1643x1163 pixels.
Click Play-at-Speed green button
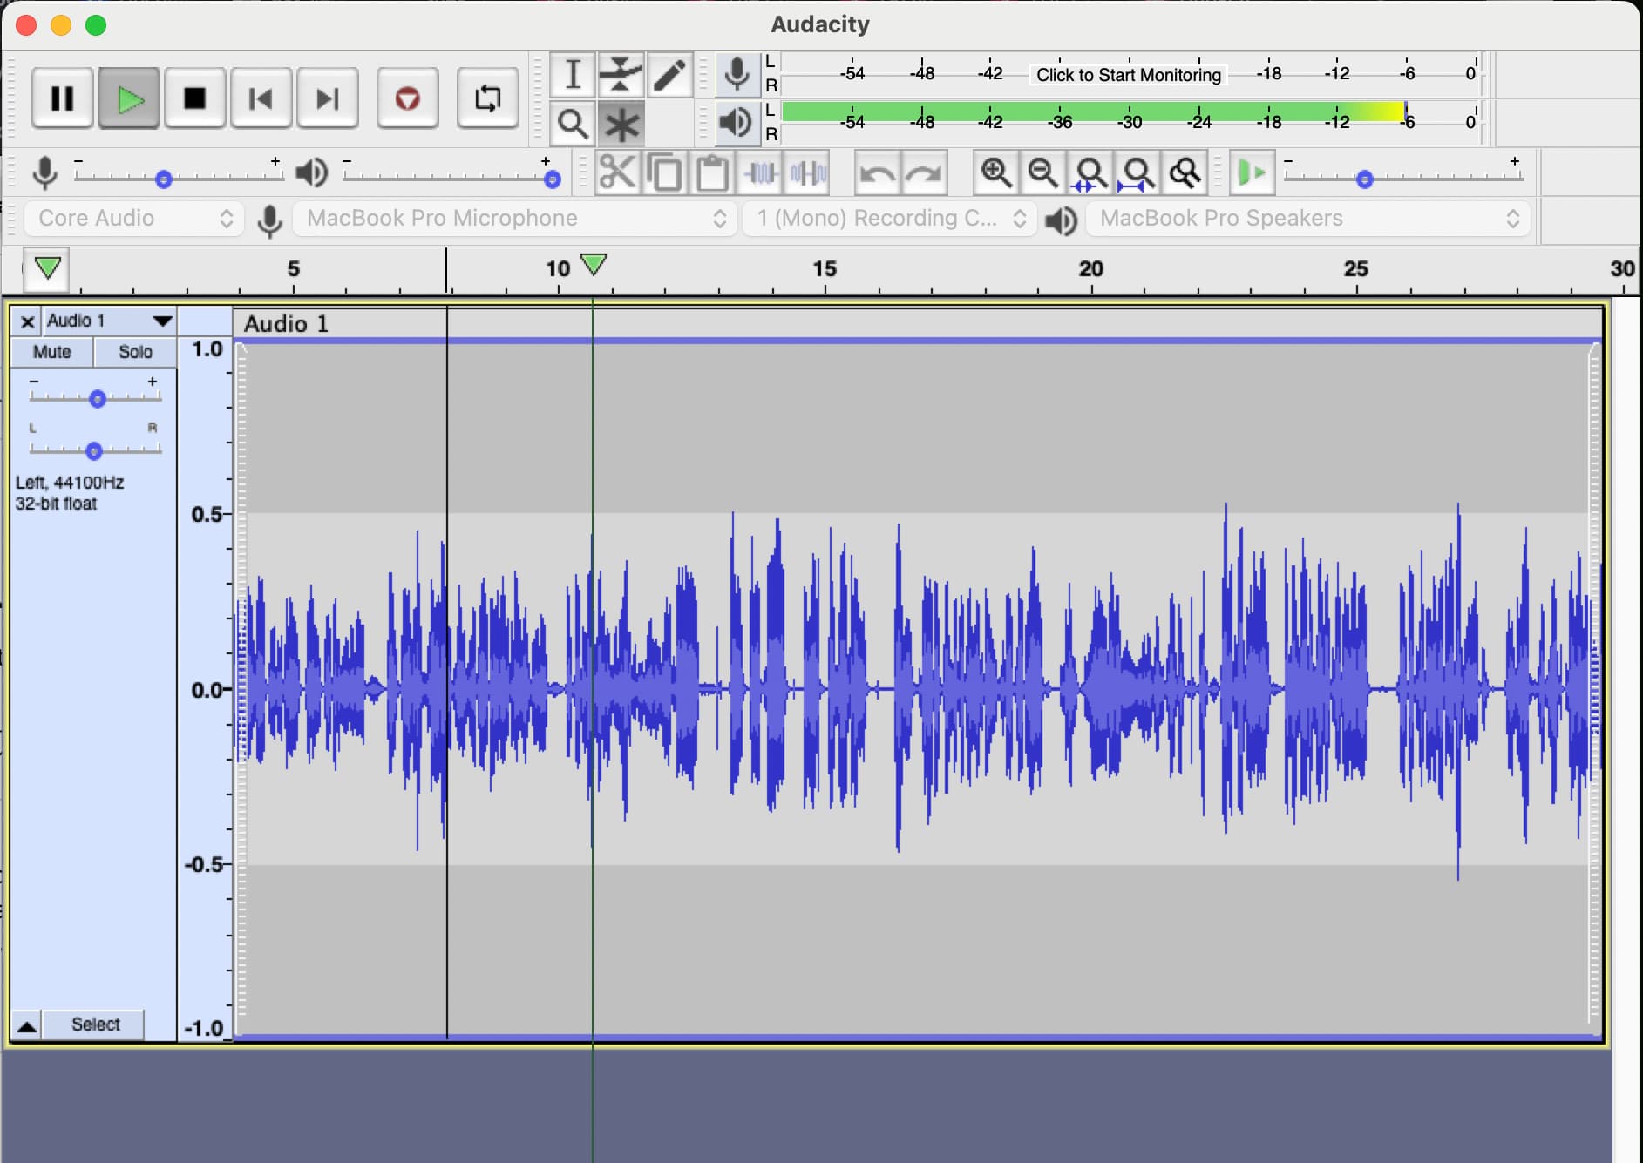(1253, 172)
